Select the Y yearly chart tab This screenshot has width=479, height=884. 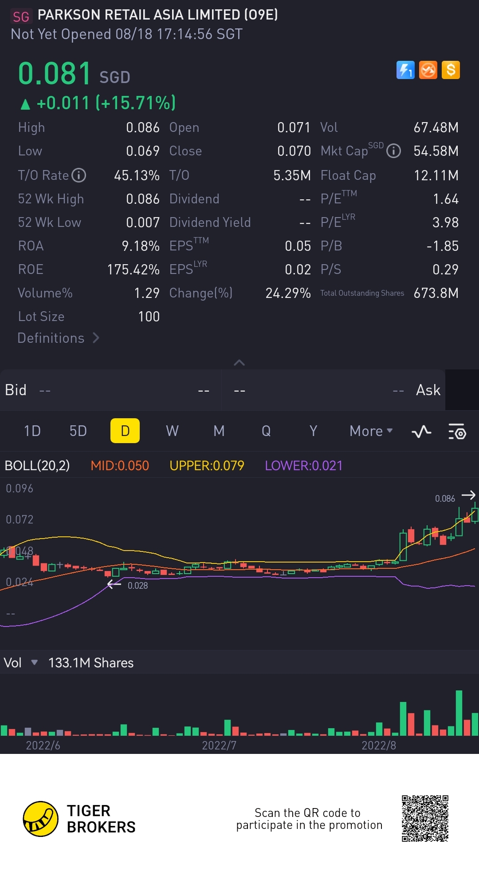pyautogui.click(x=313, y=431)
